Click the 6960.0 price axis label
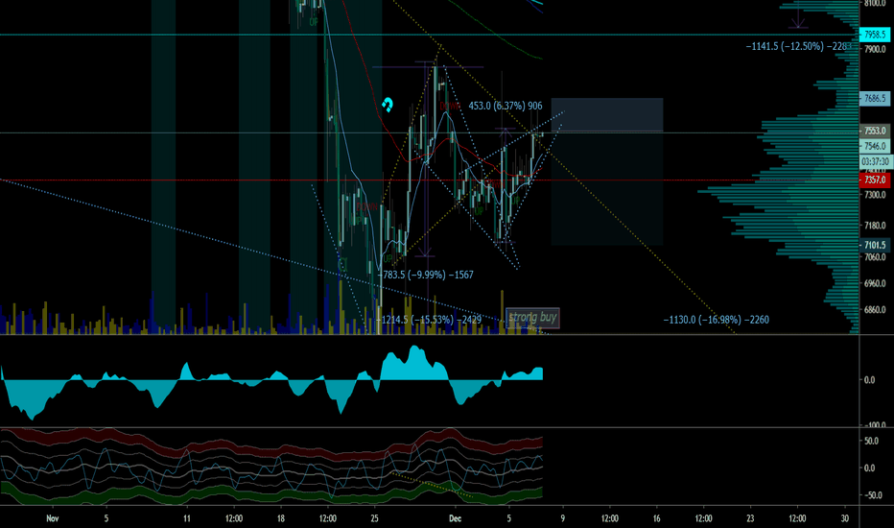894x528 pixels. [875, 284]
